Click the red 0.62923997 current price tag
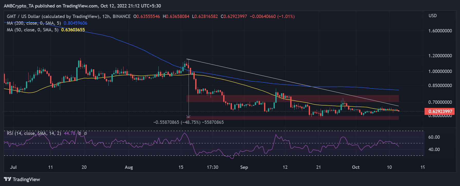This screenshot has width=460, height=186. (440, 111)
